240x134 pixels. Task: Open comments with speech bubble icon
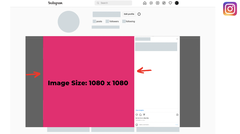[140, 115]
